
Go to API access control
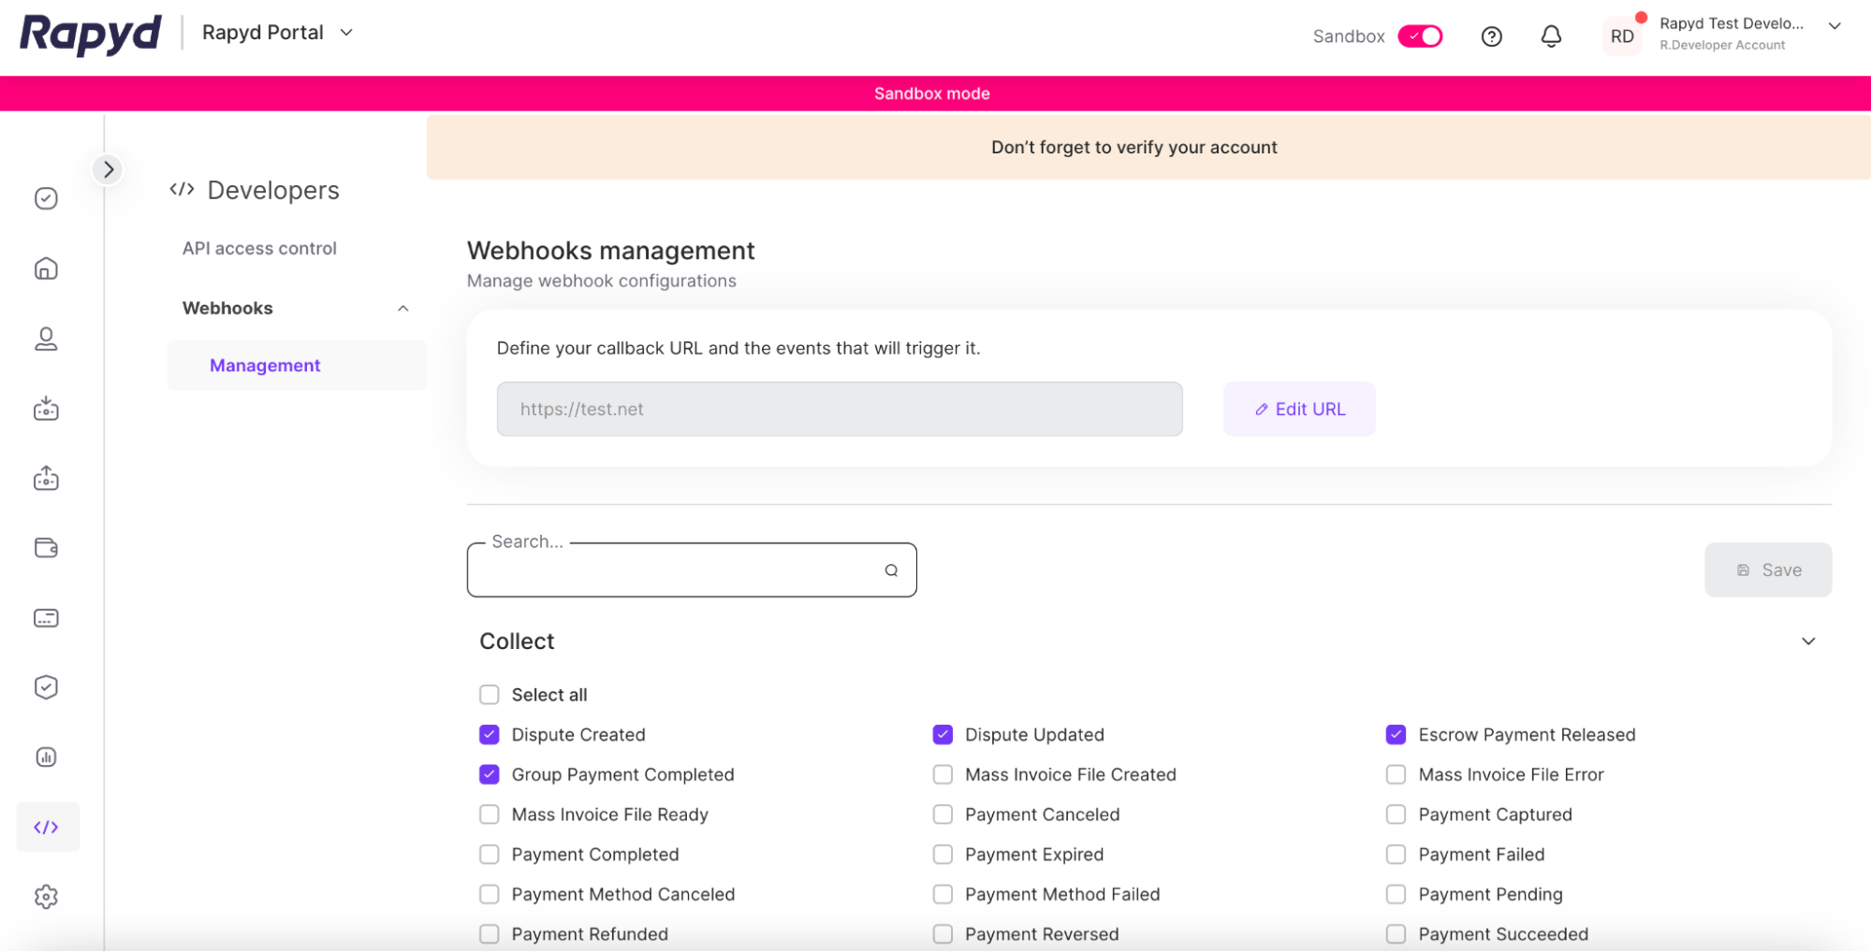(259, 248)
